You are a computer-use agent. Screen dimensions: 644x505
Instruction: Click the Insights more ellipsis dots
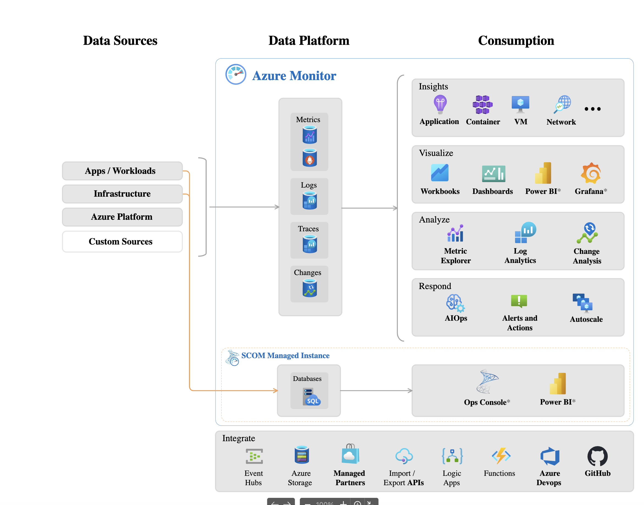tap(592, 109)
